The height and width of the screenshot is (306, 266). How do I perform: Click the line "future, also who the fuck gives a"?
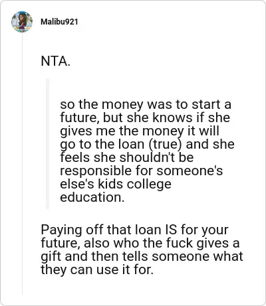(x=140, y=244)
